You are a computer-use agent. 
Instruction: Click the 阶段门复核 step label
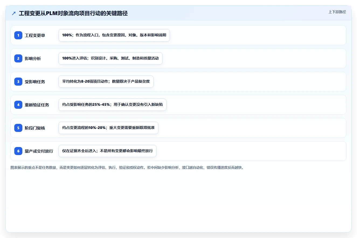pos(35,128)
